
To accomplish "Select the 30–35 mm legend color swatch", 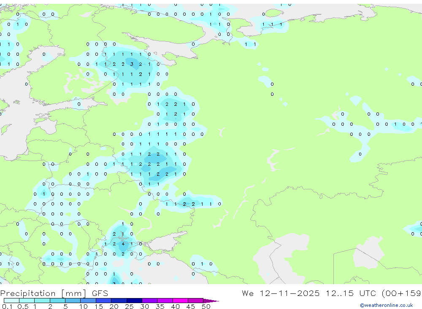I will [149, 301].
